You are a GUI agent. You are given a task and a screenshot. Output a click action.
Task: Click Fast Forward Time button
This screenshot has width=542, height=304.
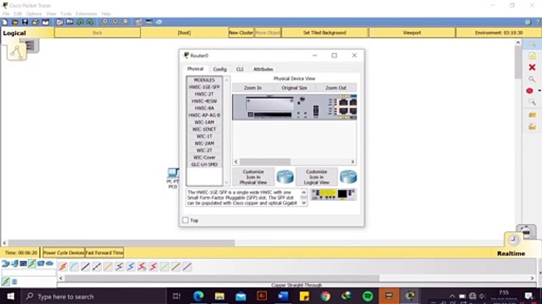click(x=104, y=252)
